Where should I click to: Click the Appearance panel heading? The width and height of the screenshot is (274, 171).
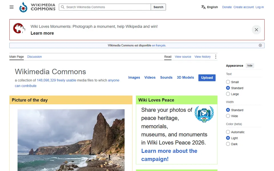coord(235,66)
